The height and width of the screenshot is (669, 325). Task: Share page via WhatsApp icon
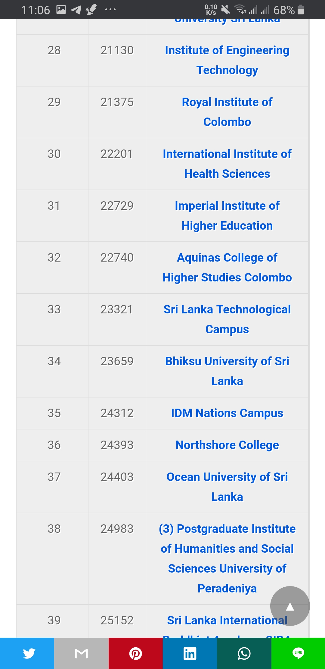(x=244, y=653)
